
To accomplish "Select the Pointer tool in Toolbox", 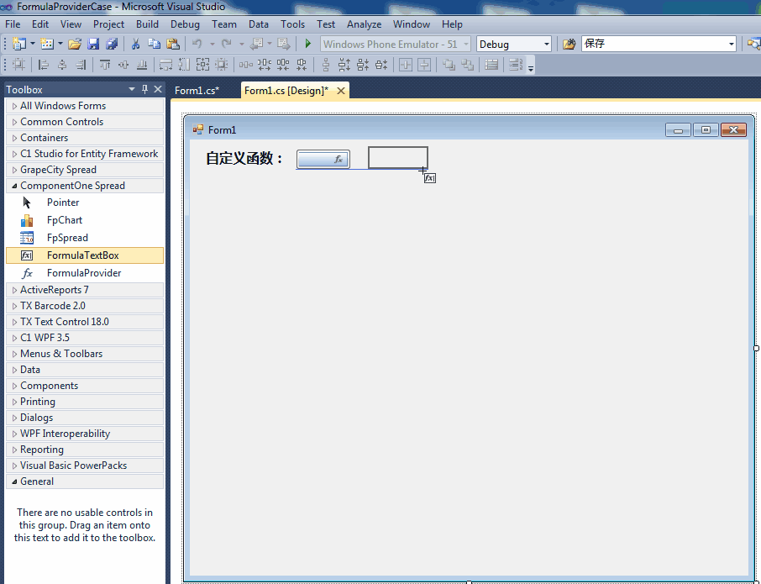I will [x=85, y=203].
